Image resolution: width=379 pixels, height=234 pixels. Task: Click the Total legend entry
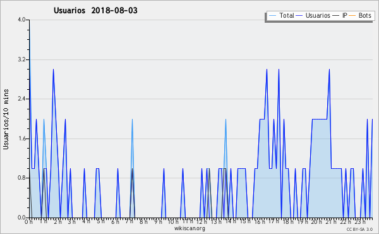point(286,15)
